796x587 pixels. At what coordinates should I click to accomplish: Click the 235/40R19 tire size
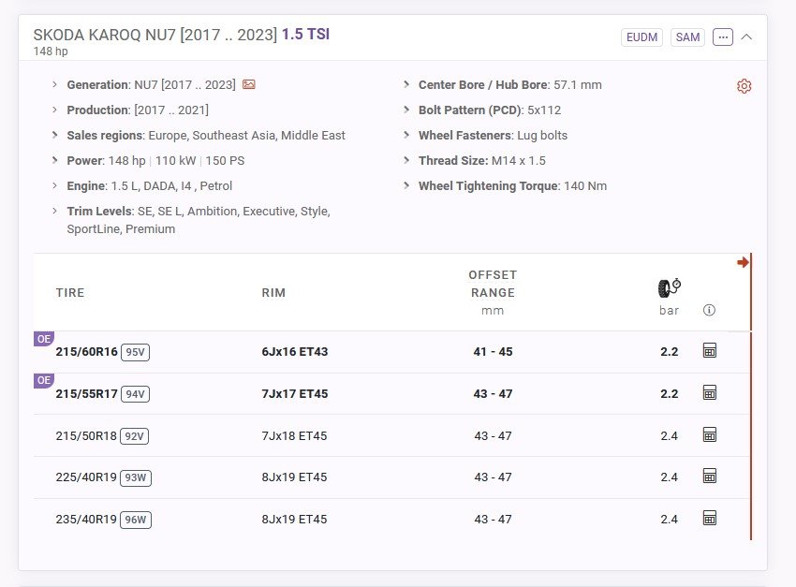(x=86, y=520)
